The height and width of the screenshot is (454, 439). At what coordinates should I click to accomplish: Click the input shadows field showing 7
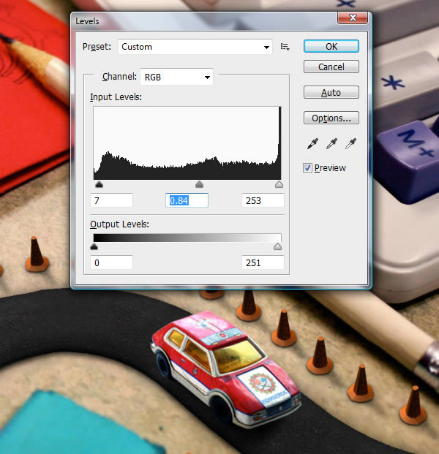pyautogui.click(x=111, y=200)
